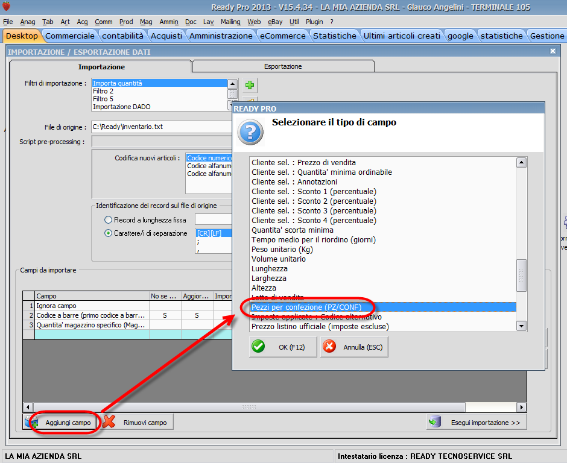Open the Mailing menu
This screenshot has width=567, height=463.
coord(230,22)
